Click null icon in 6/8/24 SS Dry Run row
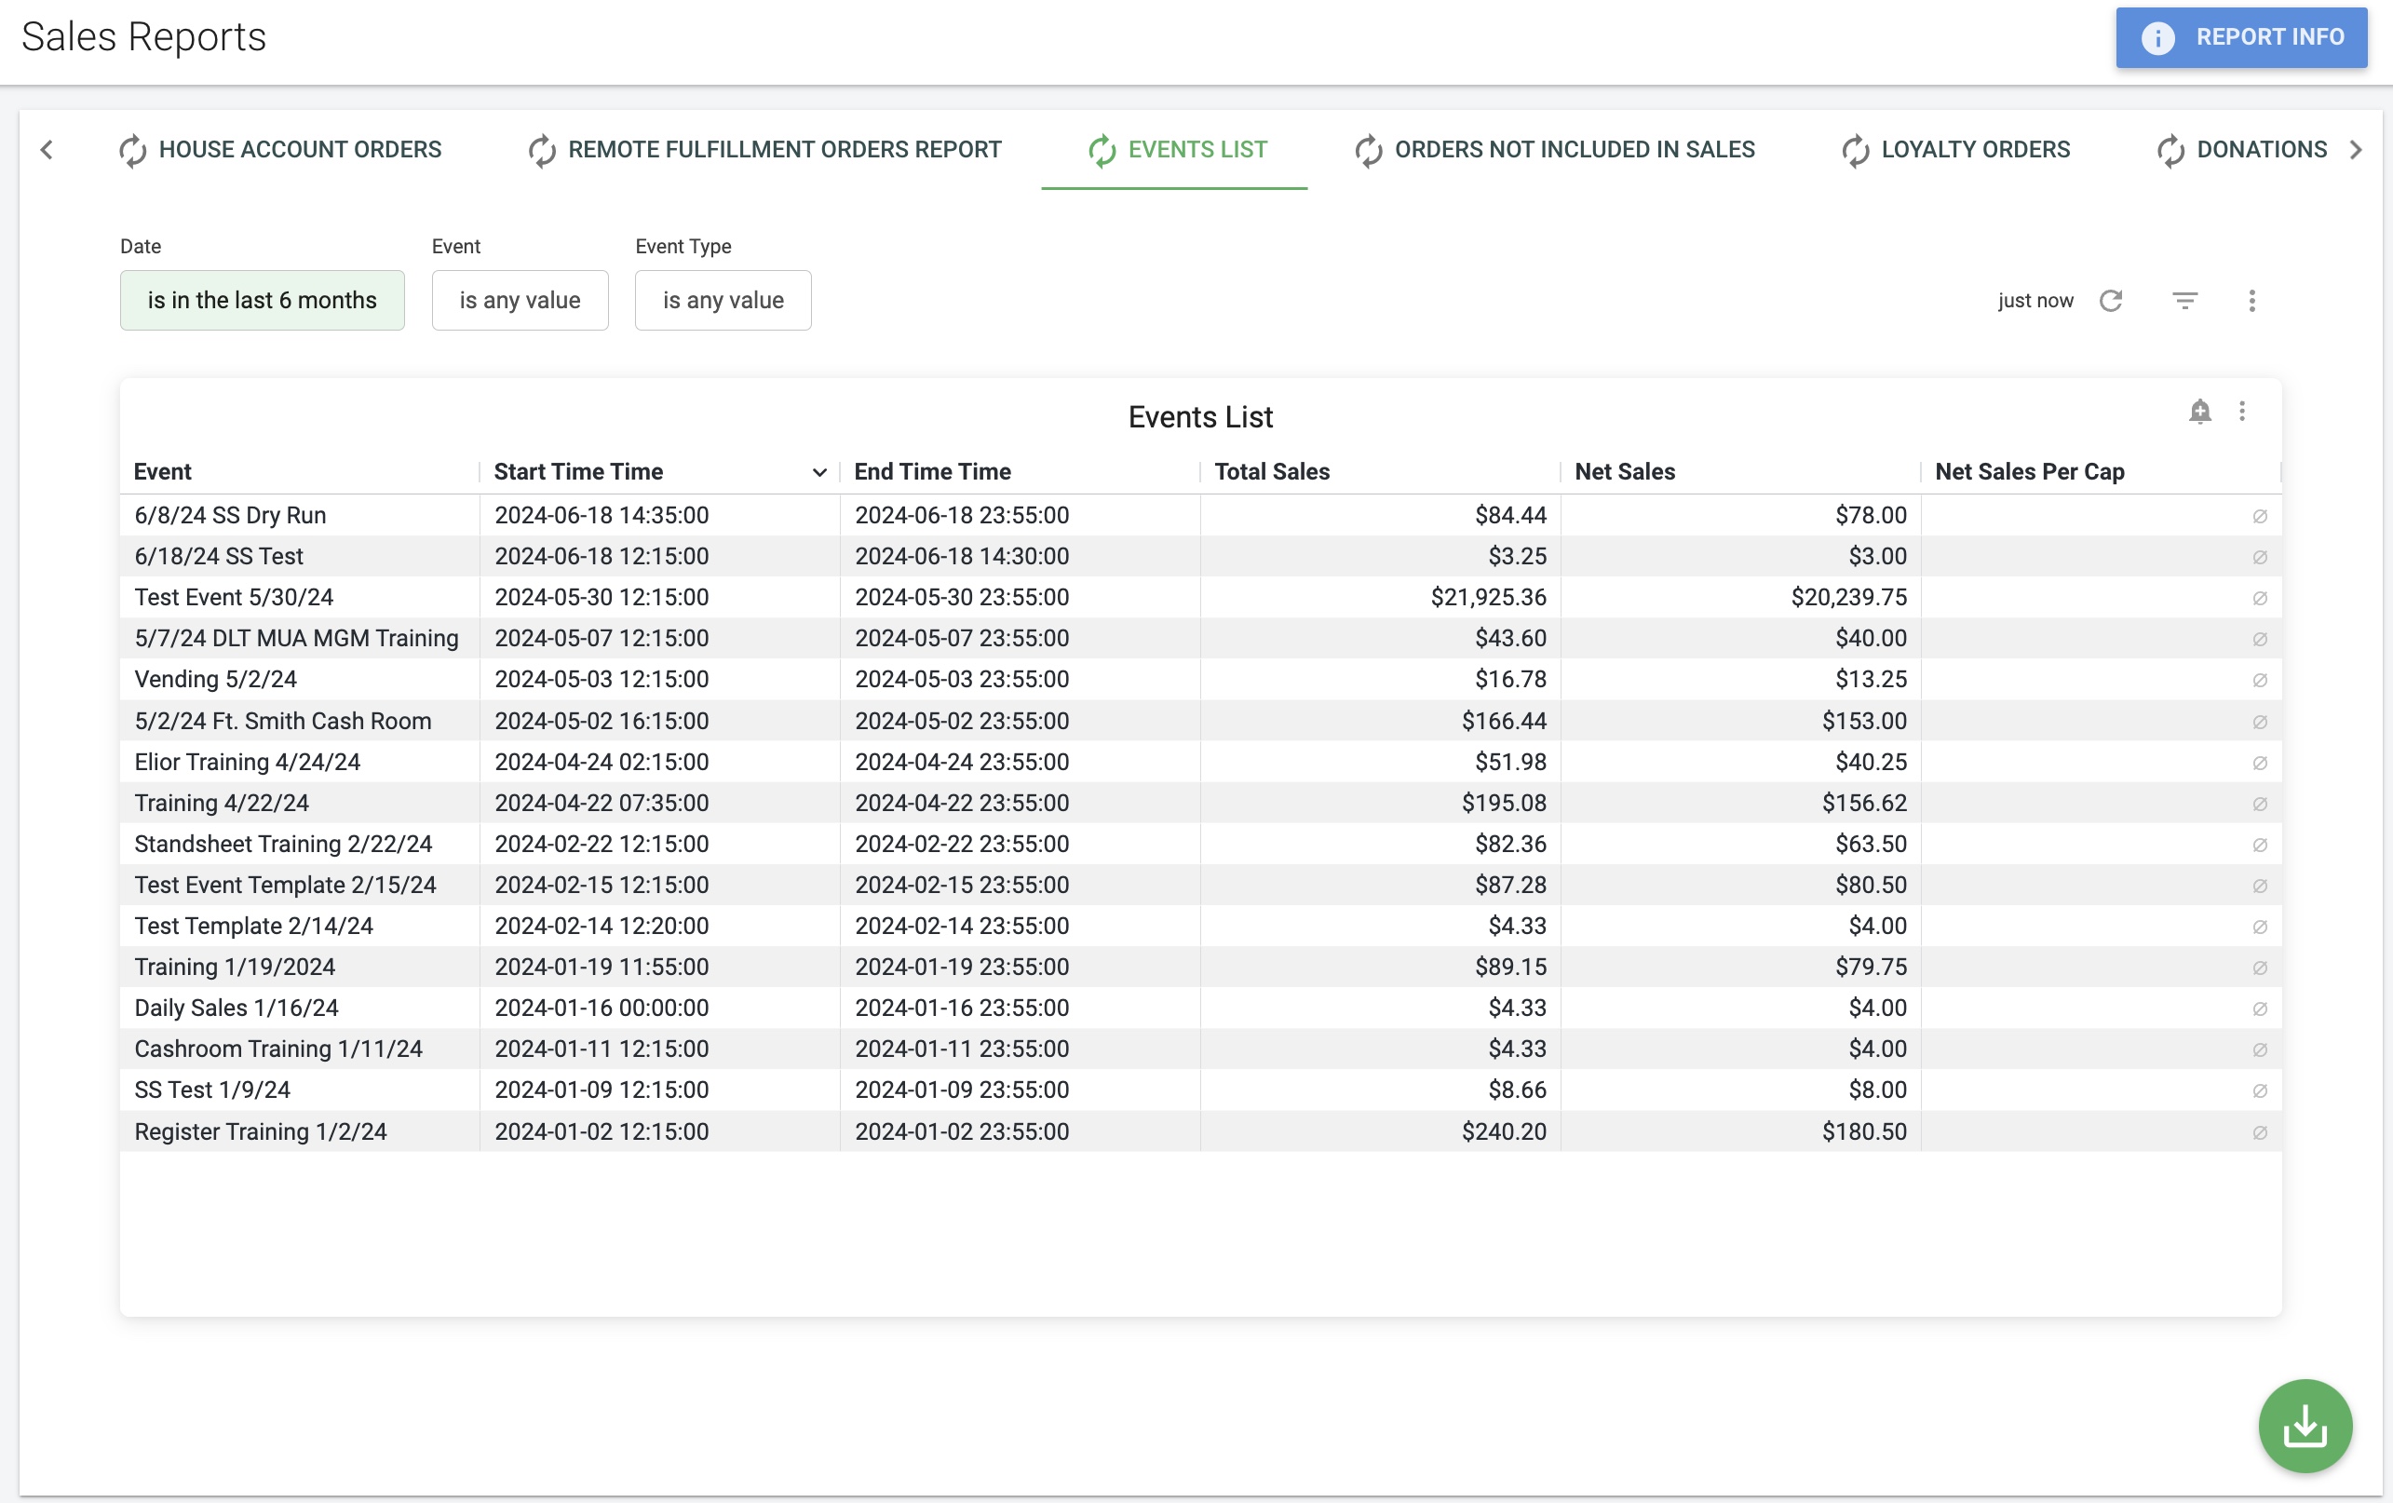 pos(2260,516)
